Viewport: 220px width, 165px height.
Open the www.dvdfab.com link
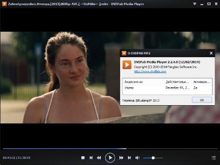tap(150, 71)
